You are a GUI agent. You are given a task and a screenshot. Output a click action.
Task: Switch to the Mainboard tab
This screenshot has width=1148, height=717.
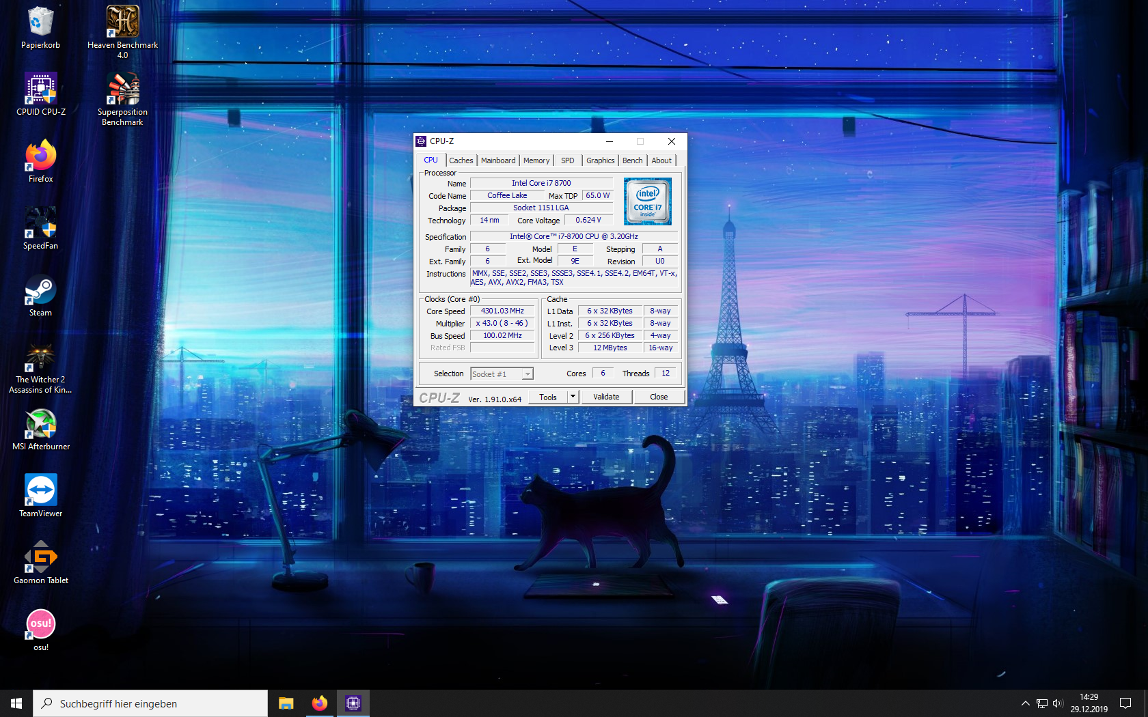pyautogui.click(x=498, y=160)
